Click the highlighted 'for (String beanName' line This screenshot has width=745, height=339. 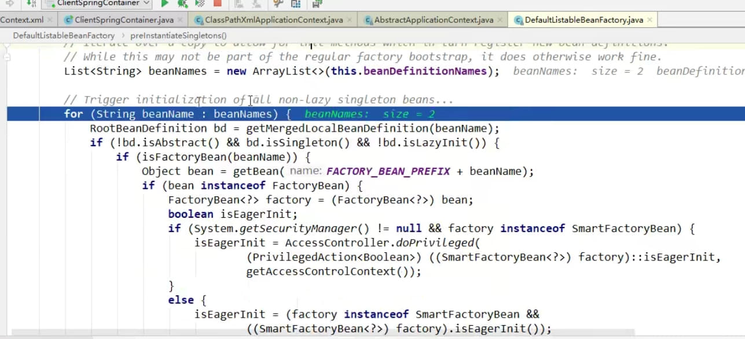[x=376, y=114]
